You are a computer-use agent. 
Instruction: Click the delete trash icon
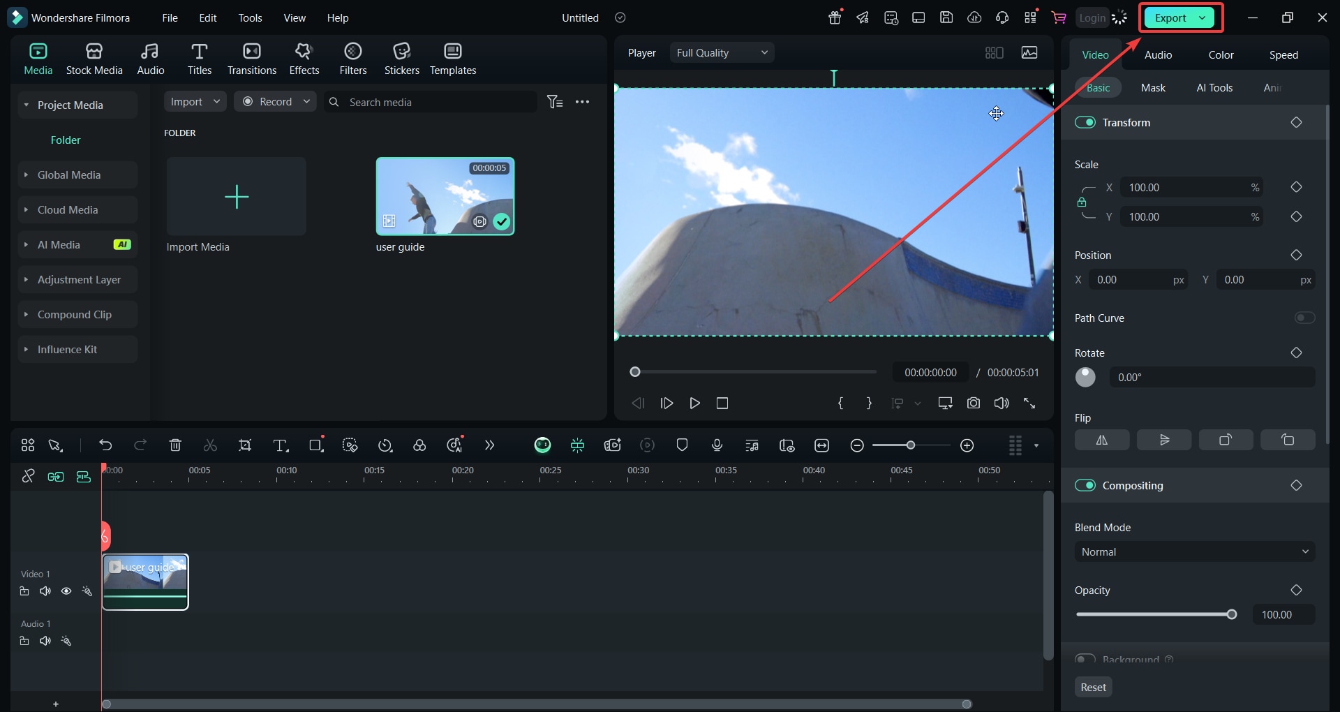coord(175,445)
